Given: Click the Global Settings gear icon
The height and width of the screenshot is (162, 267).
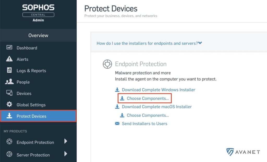Looking at the screenshot, I should coord(9,104).
